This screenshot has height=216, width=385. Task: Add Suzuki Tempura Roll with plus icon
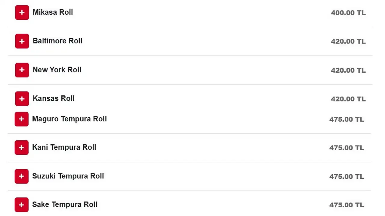21,176
